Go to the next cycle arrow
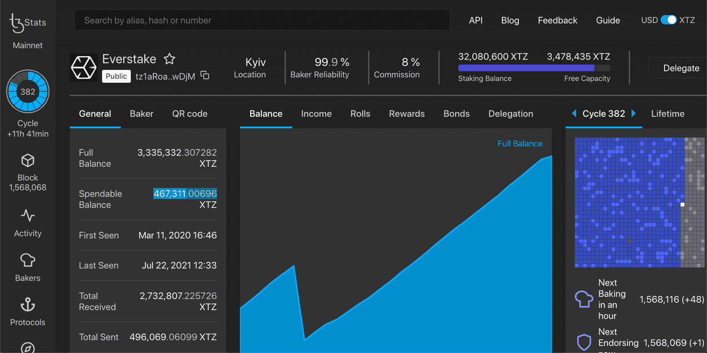 [634, 114]
